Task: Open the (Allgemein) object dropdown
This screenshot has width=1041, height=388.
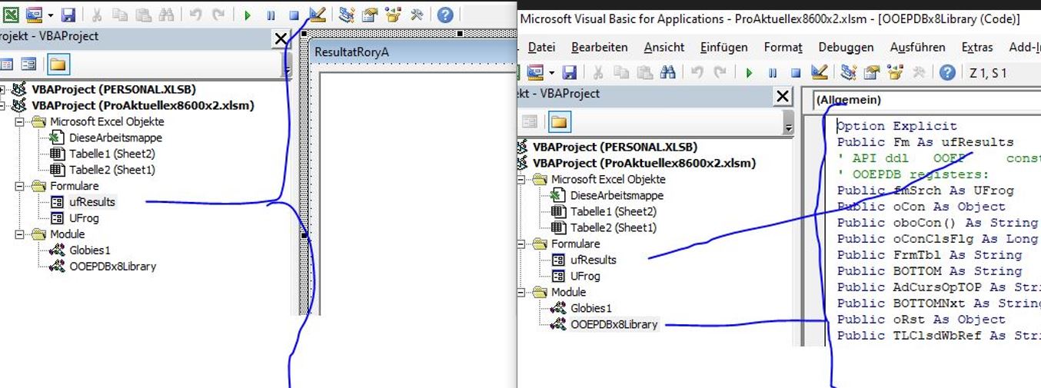Action: [x=926, y=101]
